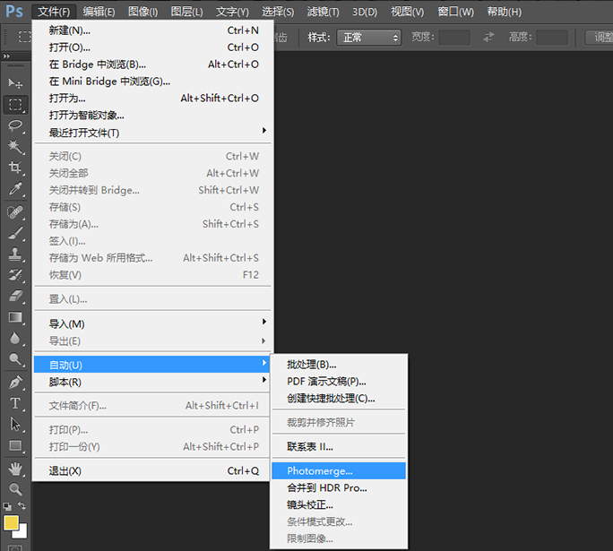Reset default foreground and background colors
The width and height of the screenshot is (613, 551).
(x=7, y=507)
